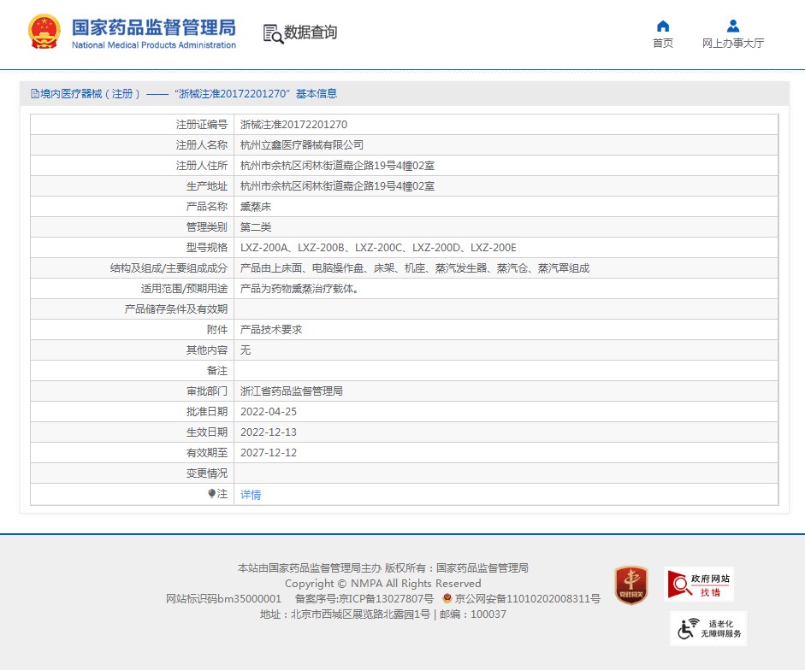805x670 pixels.
Task: Select effective date 2022-12-13
Action: pyautogui.click(x=269, y=432)
